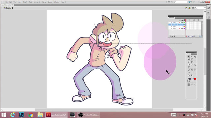
Task: Toggle Show or Hide All Layers eye
Action: (x=180, y=20)
